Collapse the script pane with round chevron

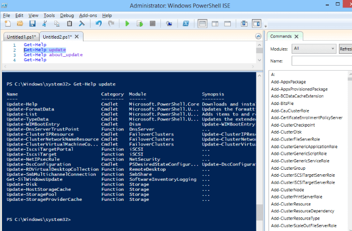tap(258, 36)
